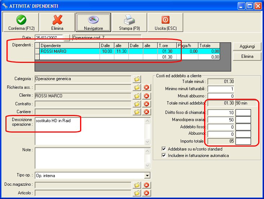The height and width of the screenshot is (199, 264).
Task: Click the 10.00 Dalle cell
Action: (107, 51)
